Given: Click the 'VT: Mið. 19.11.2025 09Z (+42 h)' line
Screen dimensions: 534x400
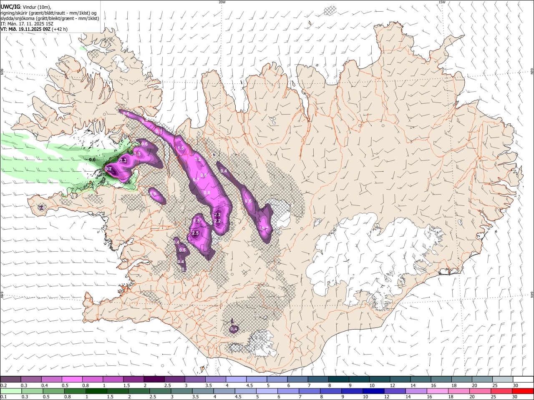Looking at the screenshot, I should (x=34, y=29).
